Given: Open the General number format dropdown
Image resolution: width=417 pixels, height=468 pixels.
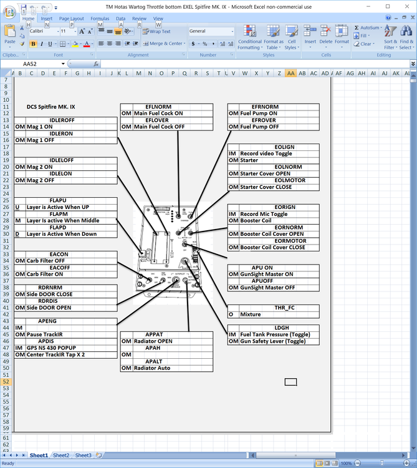Looking at the screenshot, I should (232, 31).
